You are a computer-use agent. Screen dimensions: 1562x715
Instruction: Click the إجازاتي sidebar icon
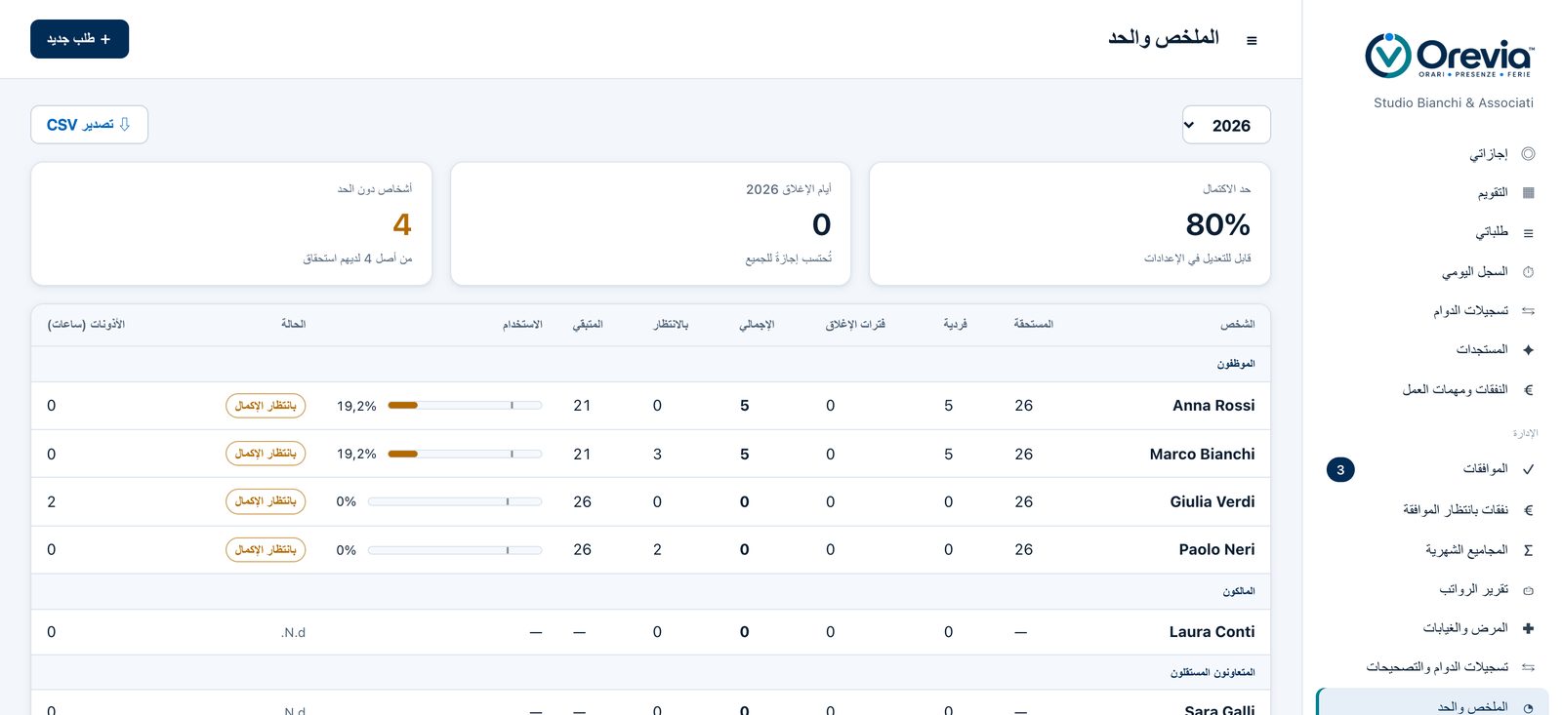(x=1528, y=154)
